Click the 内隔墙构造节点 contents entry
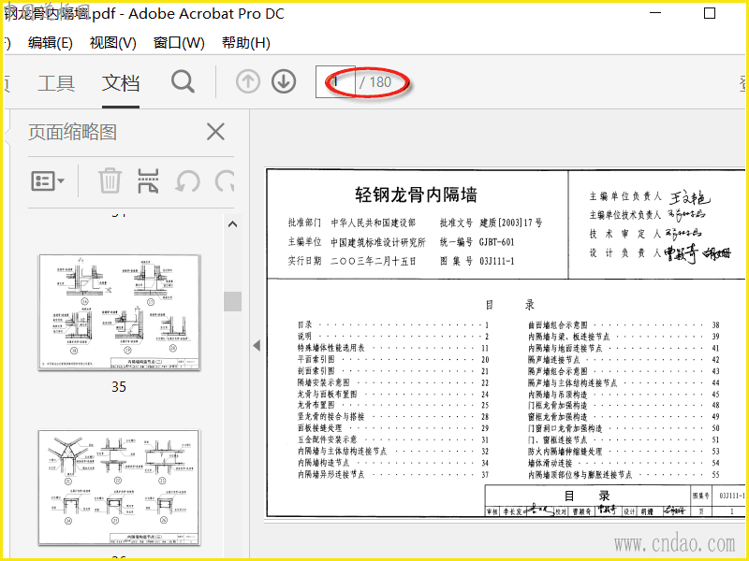 pyautogui.click(x=323, y=463)
